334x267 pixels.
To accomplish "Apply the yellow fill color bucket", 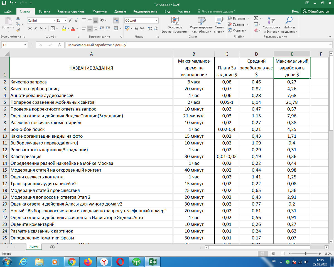I will pos(64,28).
